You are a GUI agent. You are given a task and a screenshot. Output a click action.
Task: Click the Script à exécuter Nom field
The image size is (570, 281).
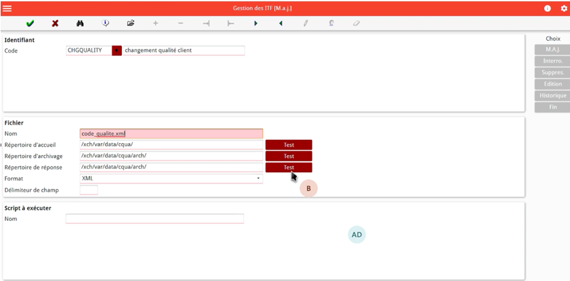tap(154, 219)
